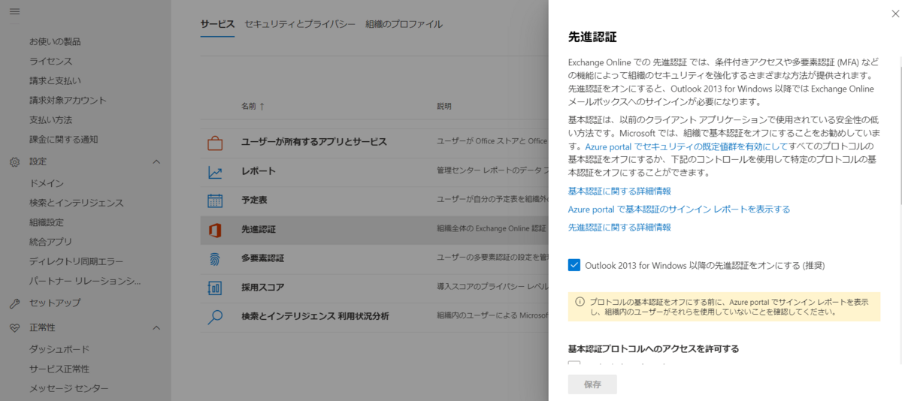Open link 基本認証に関する詳細情報
Viewport: 902px width, 401px height.
click(x=619, y=191)
